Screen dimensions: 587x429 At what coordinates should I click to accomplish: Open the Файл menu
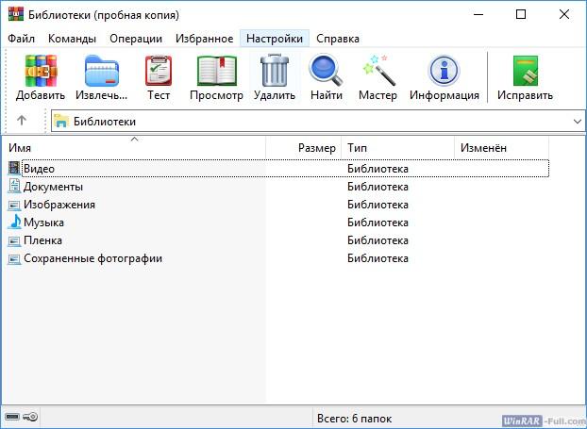pyautogui.click(x=22, y=39)
